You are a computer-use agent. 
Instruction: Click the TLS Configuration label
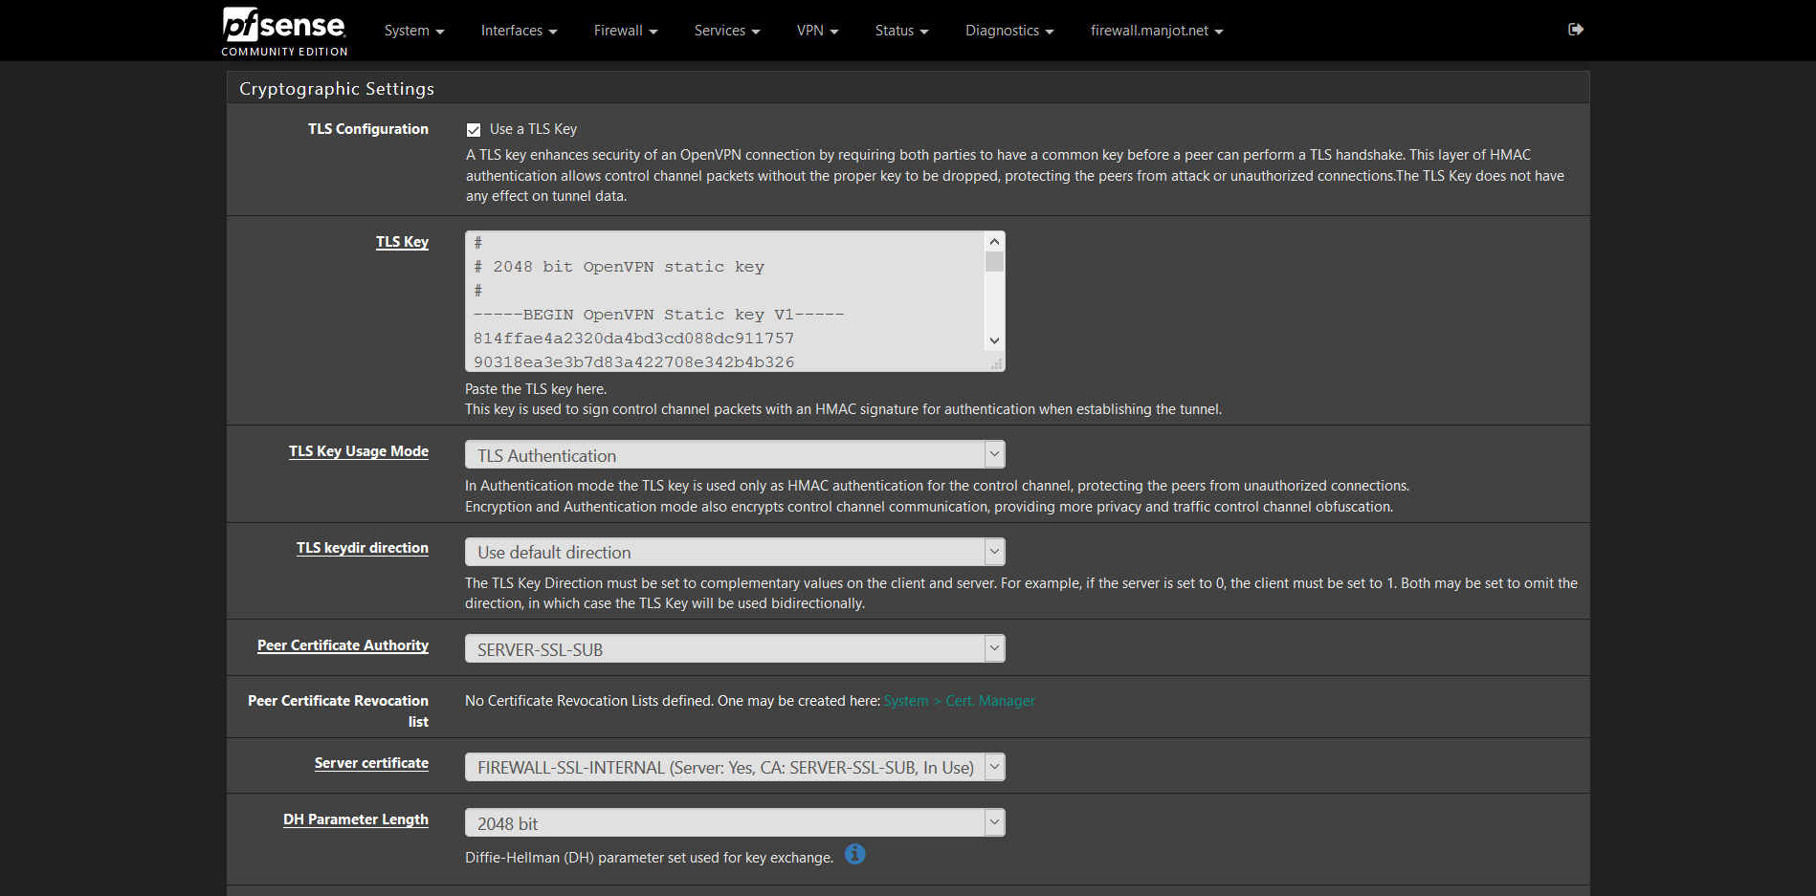368,129
